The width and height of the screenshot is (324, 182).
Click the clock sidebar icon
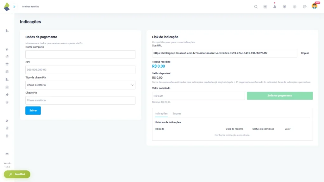point(7,102)
